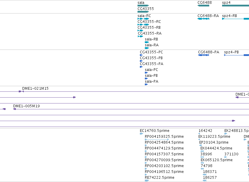Viewport: 249px width, 182px height.
Task: Select the sala-RA transcript glyph
Action: [147, 48]
